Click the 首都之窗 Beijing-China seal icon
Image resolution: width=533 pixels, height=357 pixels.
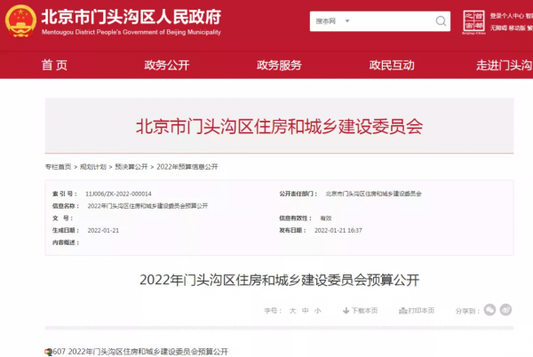click(473, 22)
